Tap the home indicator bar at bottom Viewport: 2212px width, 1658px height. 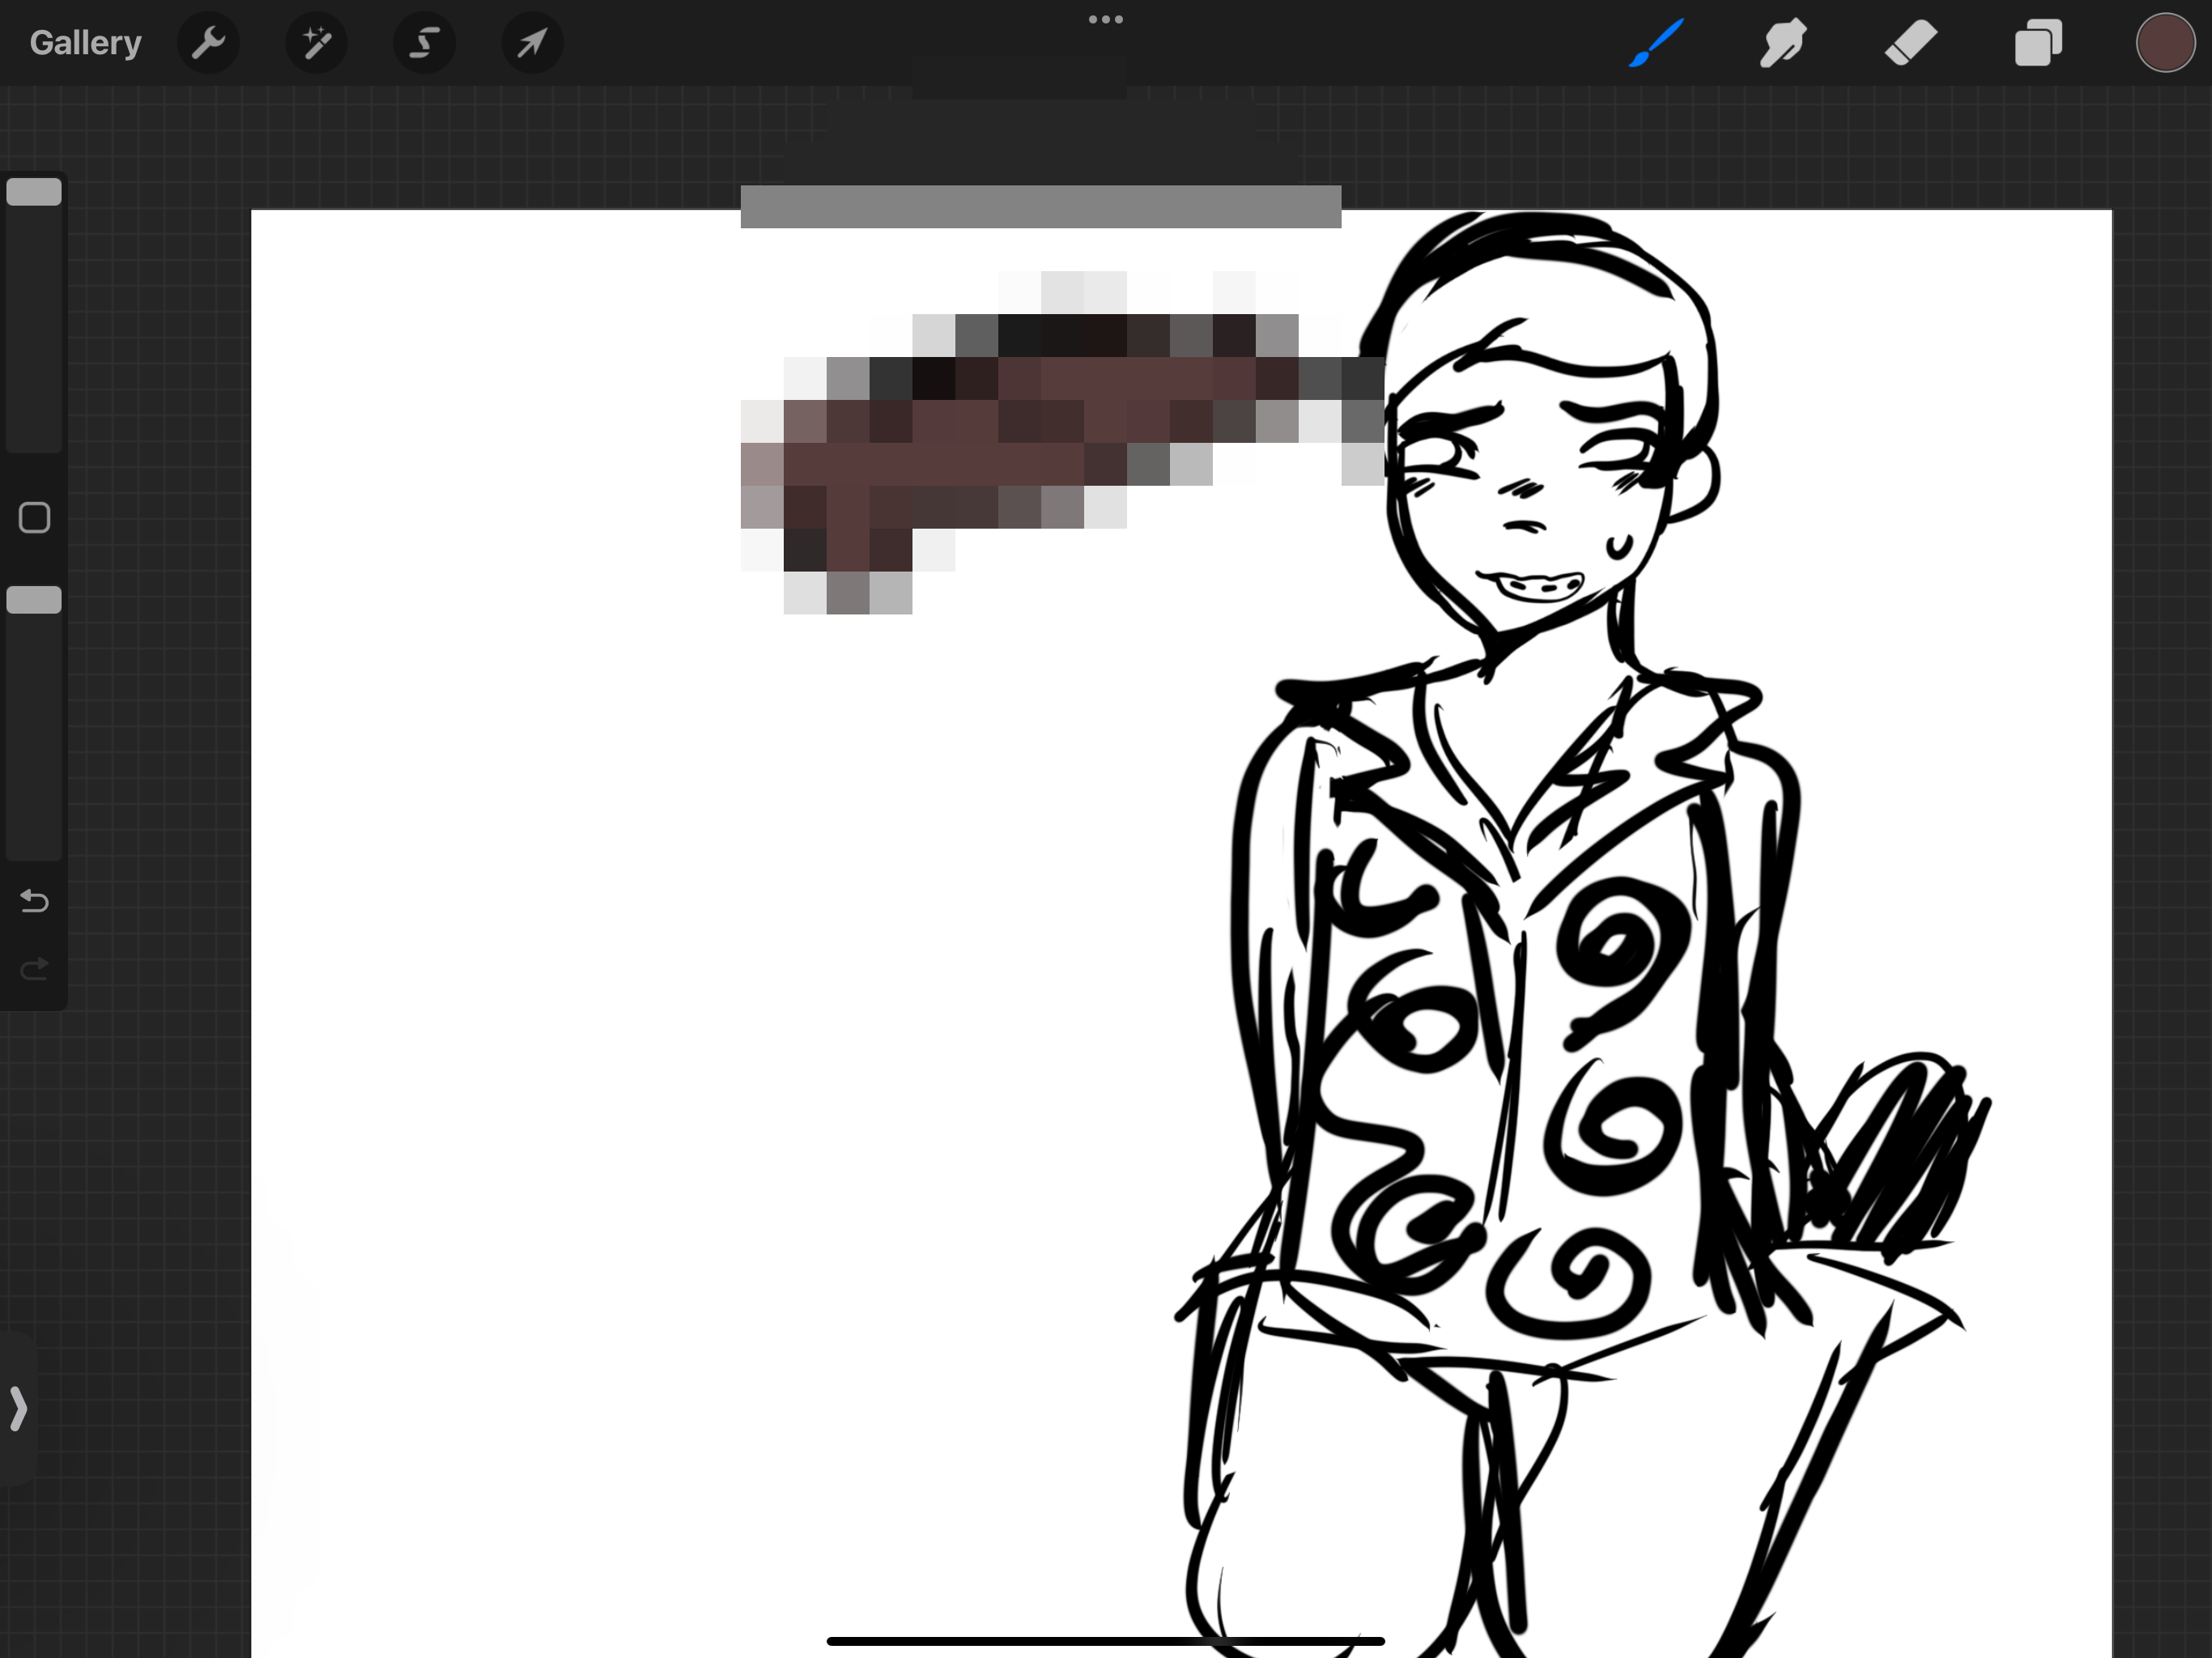point(1105,1641)
